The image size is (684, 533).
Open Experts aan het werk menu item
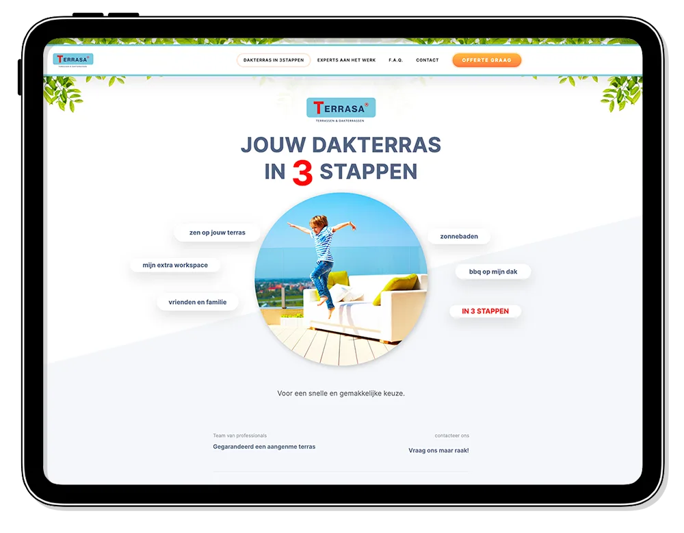346,60
